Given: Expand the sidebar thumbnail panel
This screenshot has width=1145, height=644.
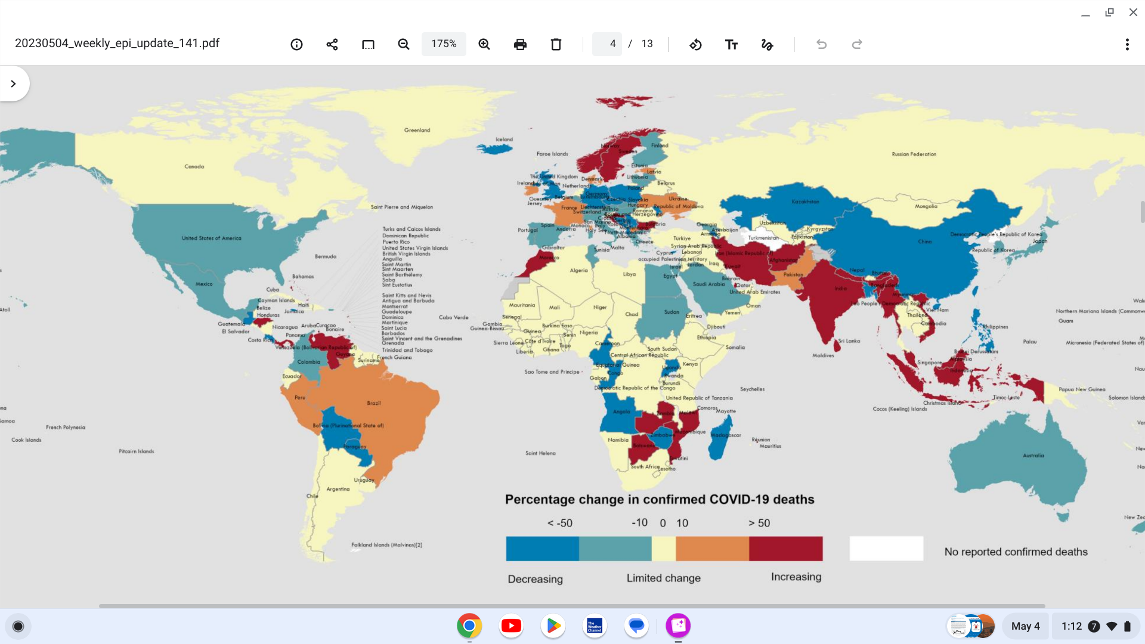Looking at the screenshot, I should coord(13,83).
